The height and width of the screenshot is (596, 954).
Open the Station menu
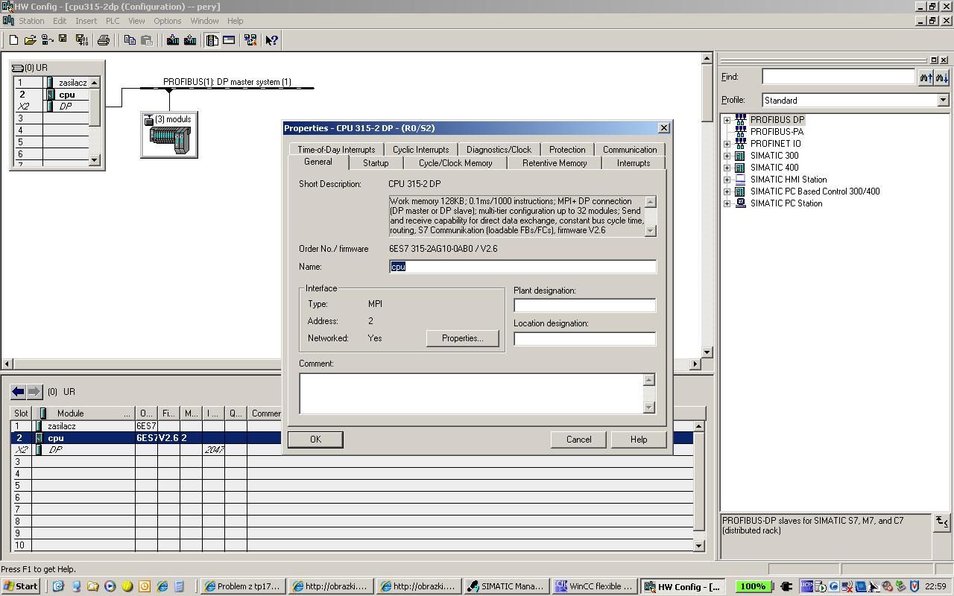(31, 21)
